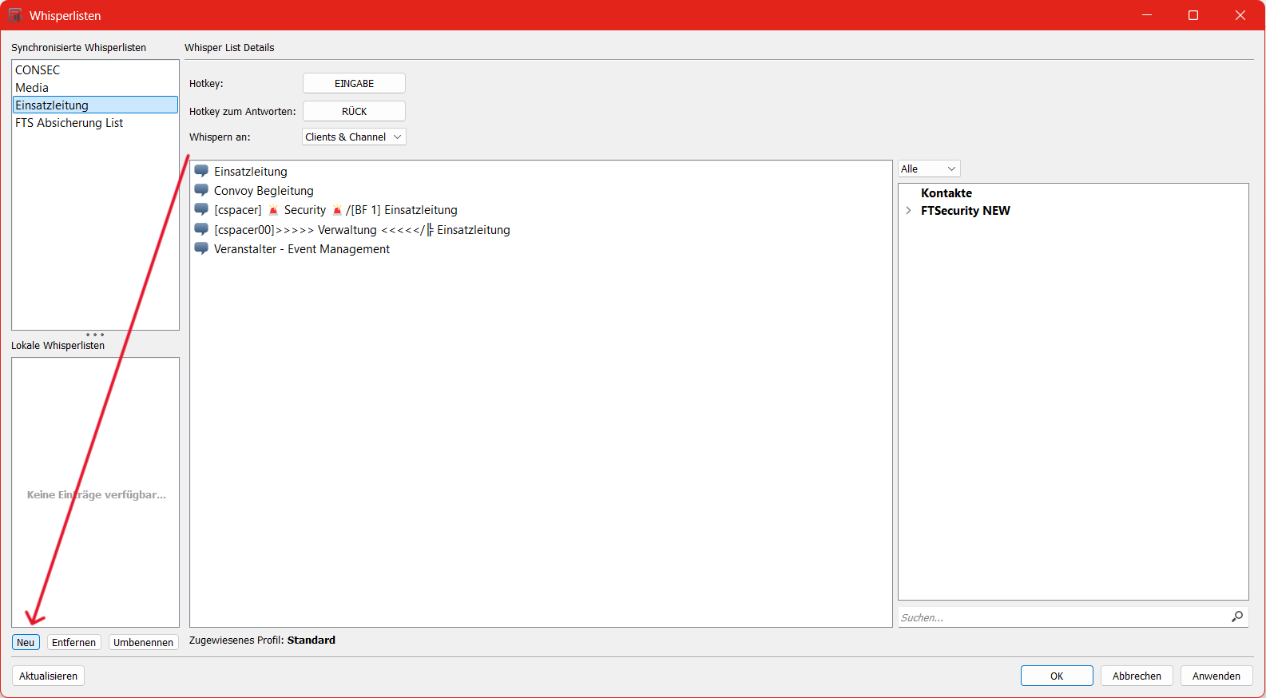Select Media in synchronized whisper lists
Viewport: 1266px width, 698px height.
click(32, 88)
